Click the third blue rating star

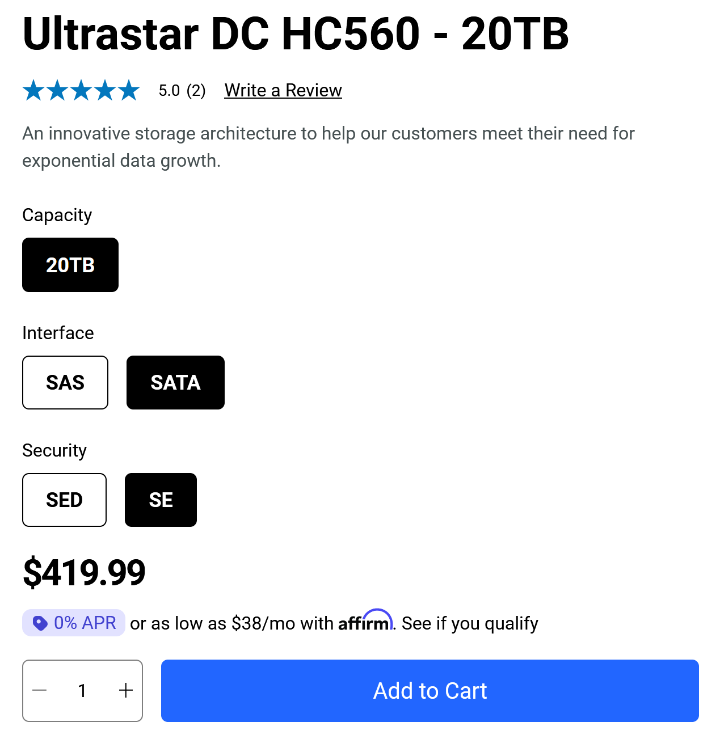click(81, 91)
